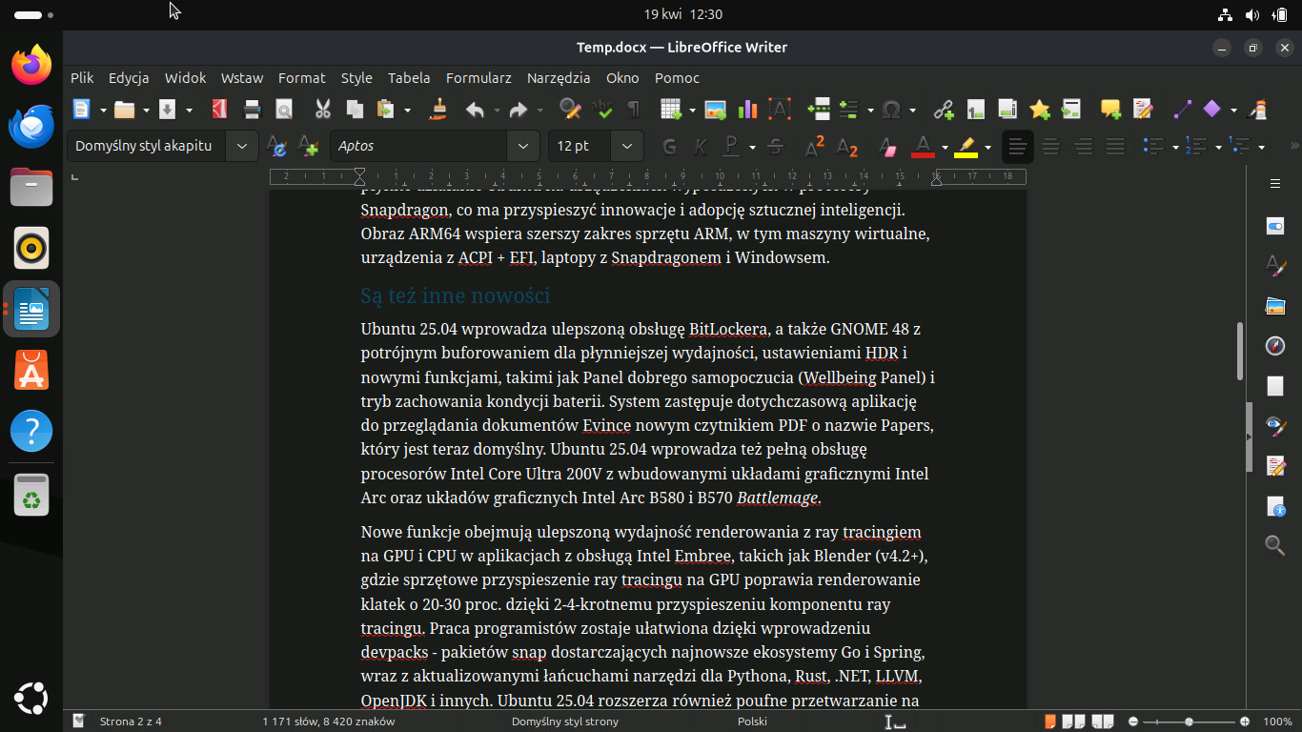Open Find and Replace magnifier icon

click(x=570, y=110)
